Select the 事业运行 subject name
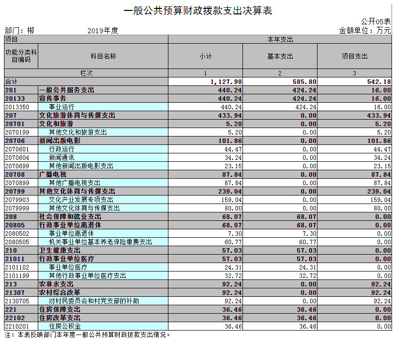Image resolution: width=396 pixels, height=339 pixels. [62, 107]
